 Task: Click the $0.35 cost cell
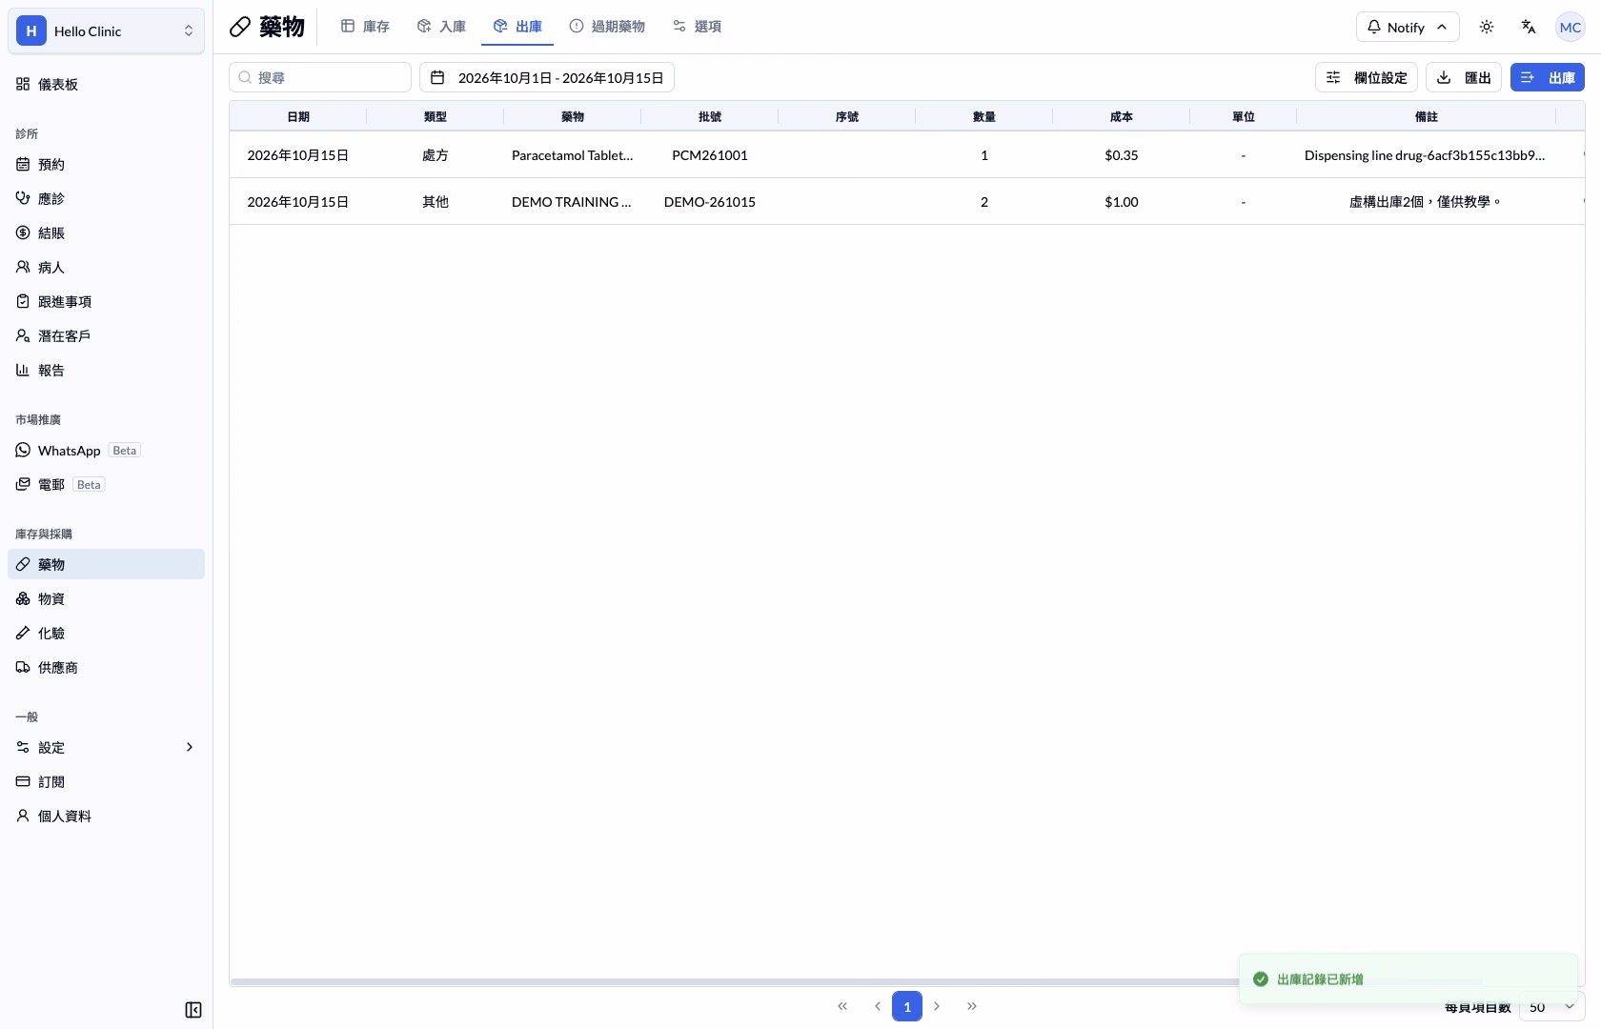click(x=1122, y=155)
